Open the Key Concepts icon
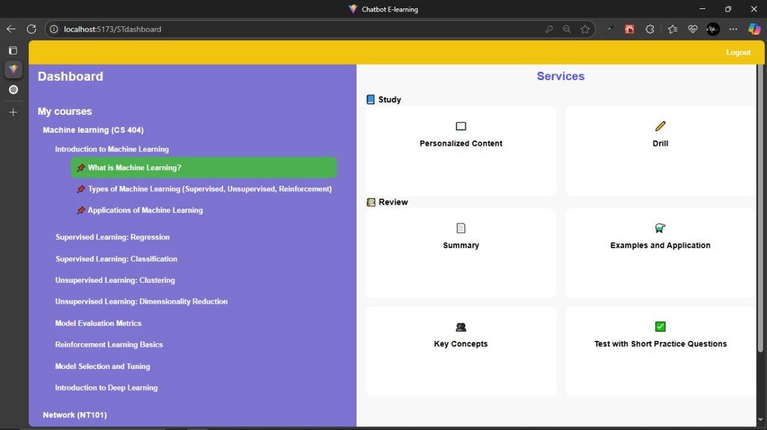This screenshot has width=767, height=430. 461,327
